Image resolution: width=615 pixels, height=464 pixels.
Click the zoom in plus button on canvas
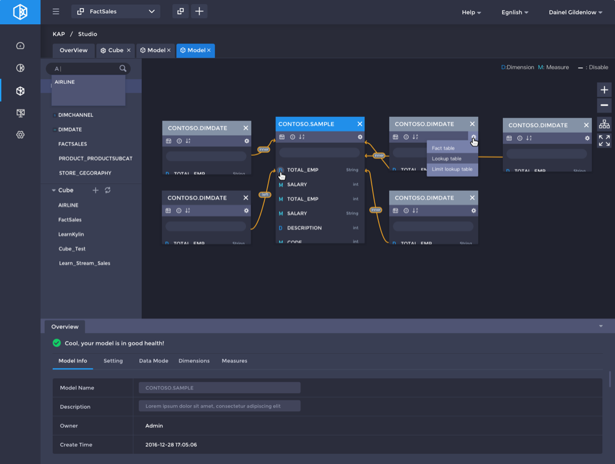click(x=604, y=90)
